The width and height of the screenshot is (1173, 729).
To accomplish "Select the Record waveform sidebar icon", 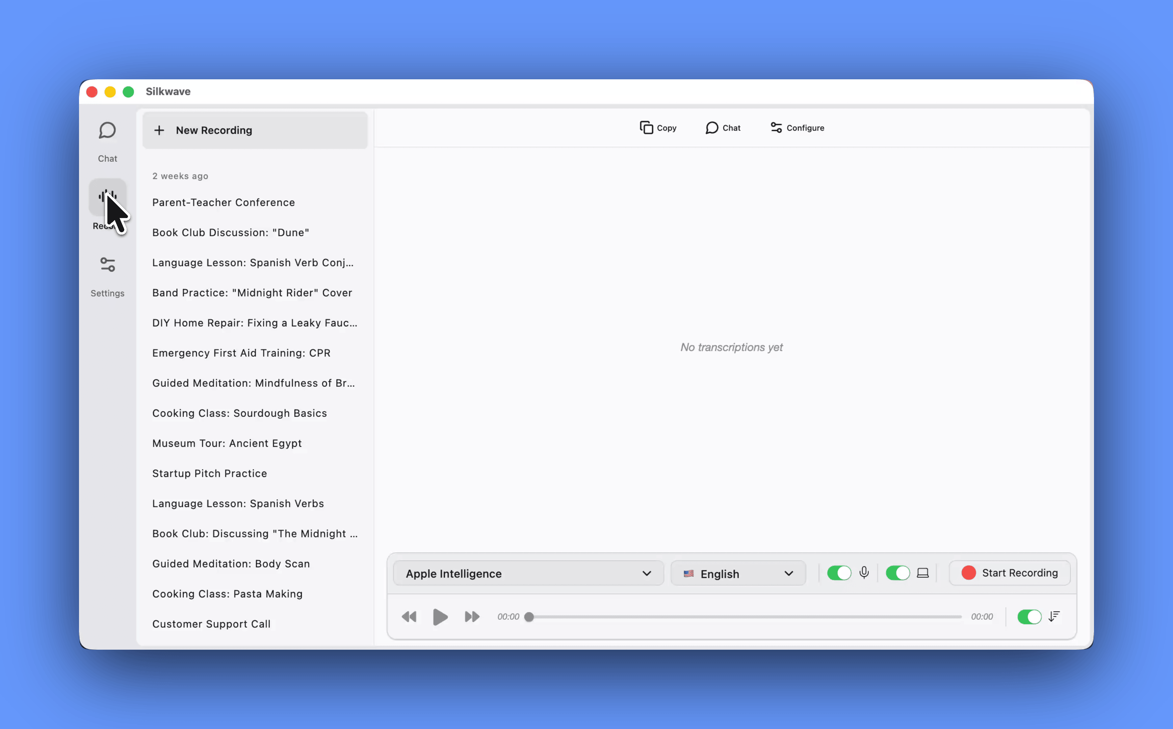I will tap(107, 197).
